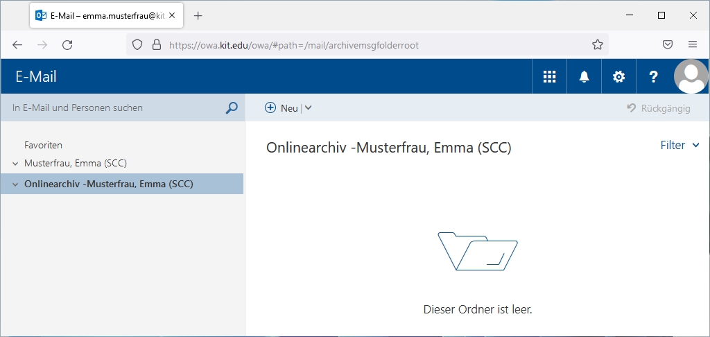Click the Rückgängig undo button

click(658, 108)
